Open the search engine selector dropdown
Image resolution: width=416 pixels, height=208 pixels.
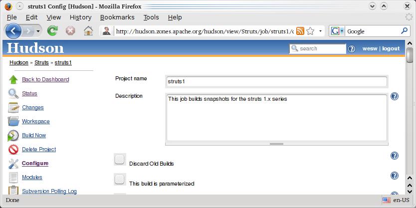coord(338,31)
